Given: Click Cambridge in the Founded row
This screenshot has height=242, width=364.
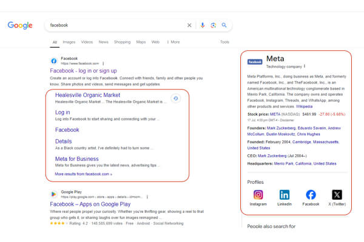Looking at the screenshot, I should pyautogui.click(x=302, y=142).
